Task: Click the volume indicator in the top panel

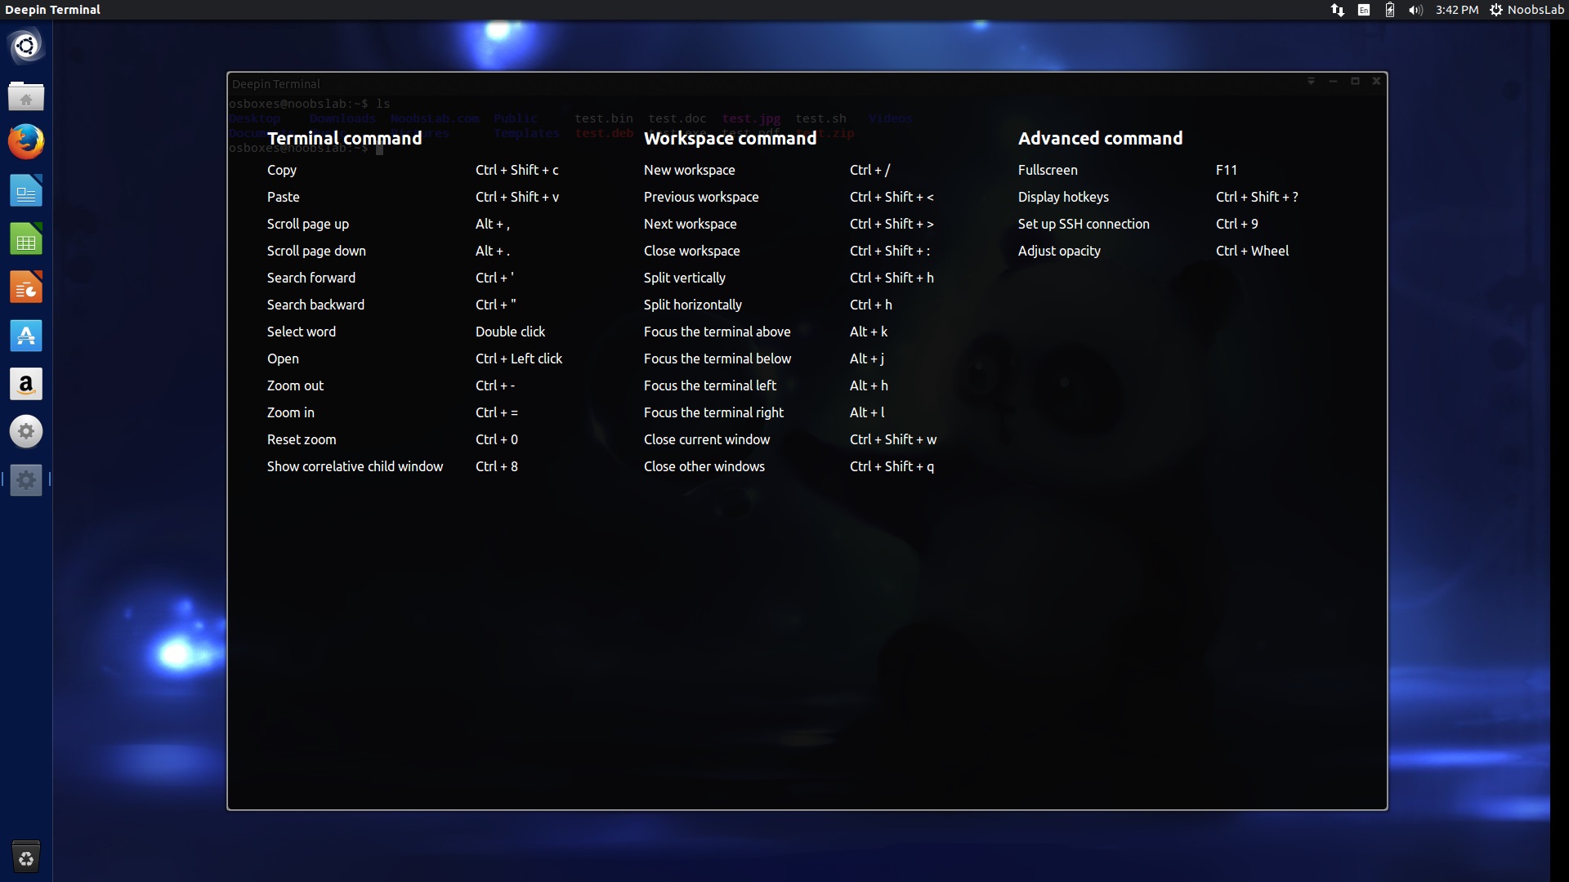Action: tap(1416, 10)
